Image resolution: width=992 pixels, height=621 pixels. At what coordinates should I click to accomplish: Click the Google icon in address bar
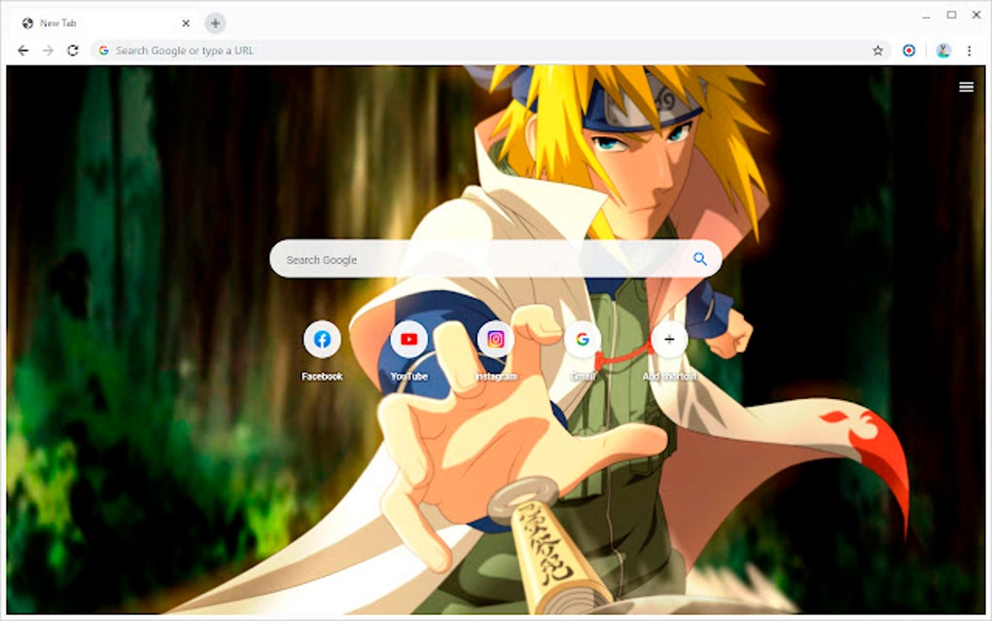coord(104,51)
